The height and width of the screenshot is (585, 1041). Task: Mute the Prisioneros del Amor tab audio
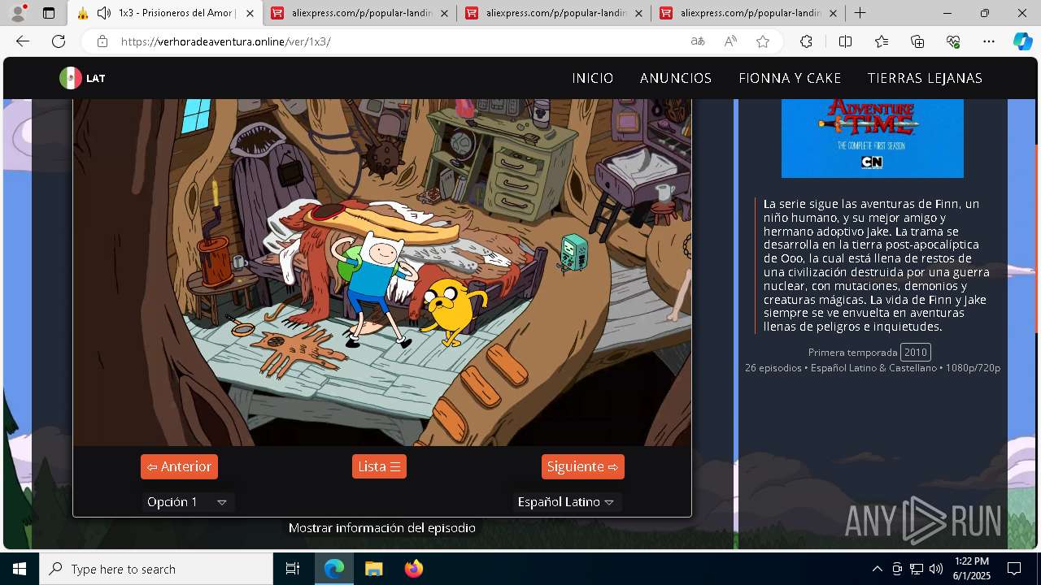[103, 13]
